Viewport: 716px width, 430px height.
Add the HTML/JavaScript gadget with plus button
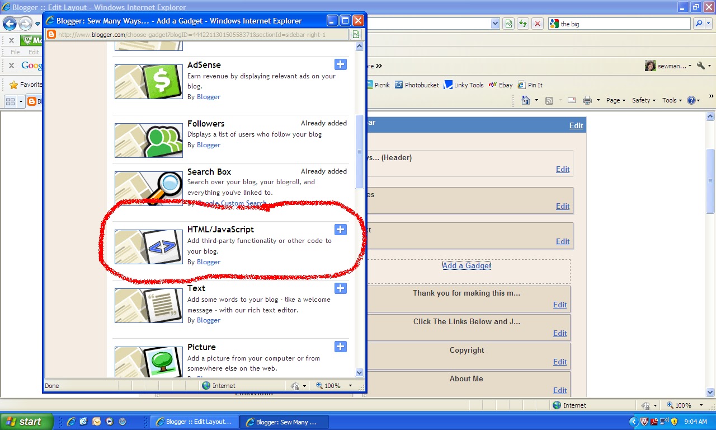click(340, 230)
